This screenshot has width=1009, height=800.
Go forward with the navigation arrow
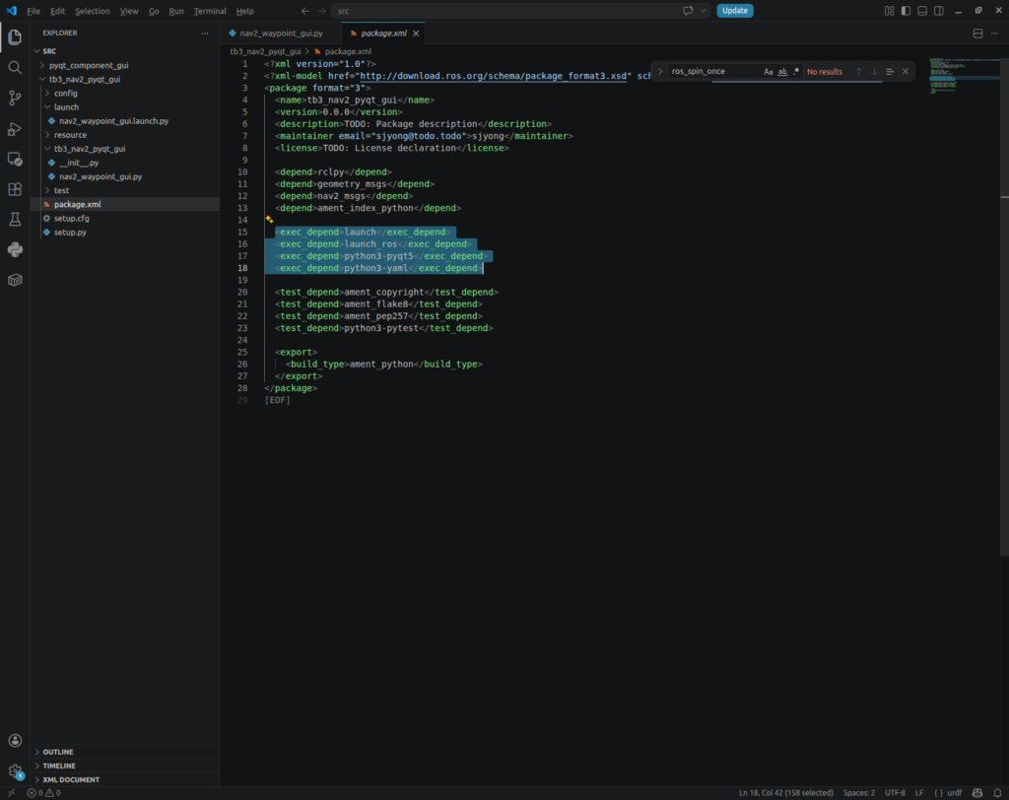[x=322, y=11]
